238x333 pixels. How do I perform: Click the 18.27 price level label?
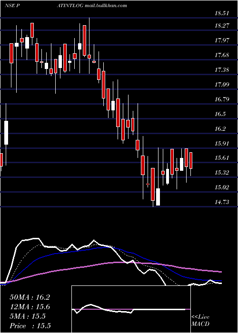click(x=222, y=26)
